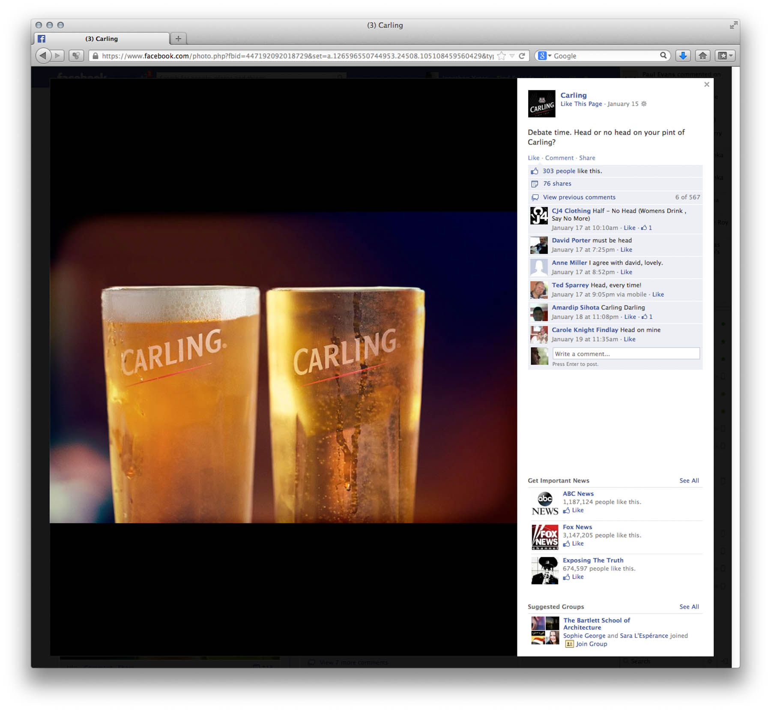Open the Exposing The Truth thumbnail
This screenshot has width=771, height=711.
[545, 570]
